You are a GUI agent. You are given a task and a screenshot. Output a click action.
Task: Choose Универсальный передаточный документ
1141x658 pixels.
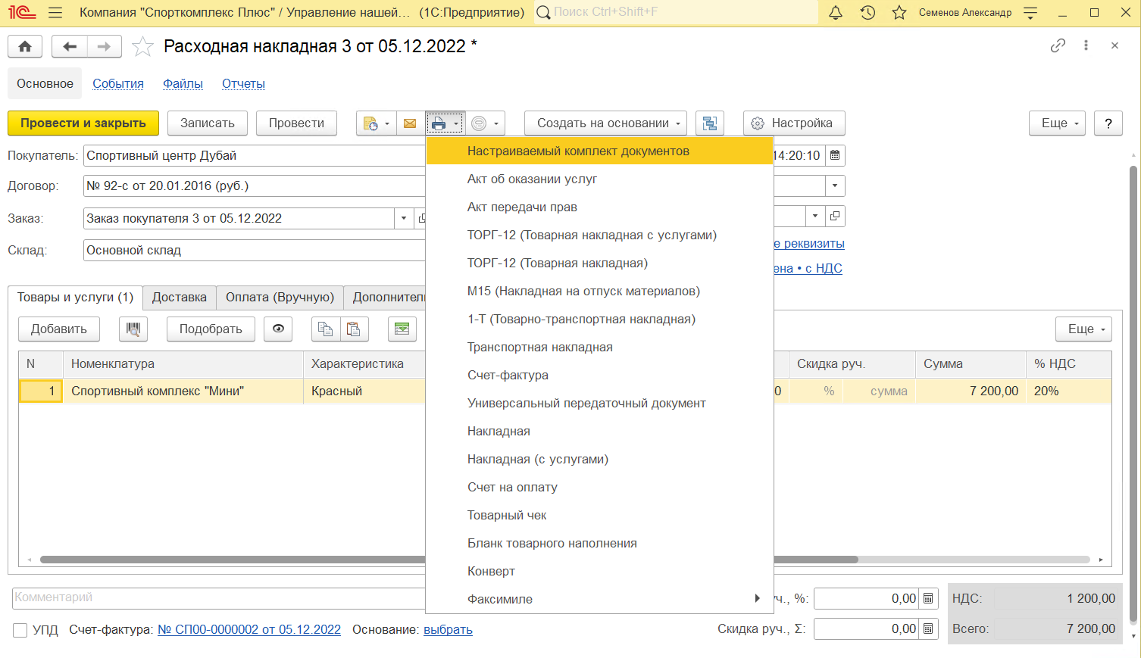599,404
